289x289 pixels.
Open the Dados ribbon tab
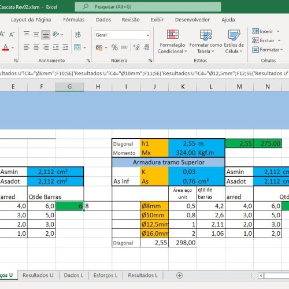click(103, 20)
